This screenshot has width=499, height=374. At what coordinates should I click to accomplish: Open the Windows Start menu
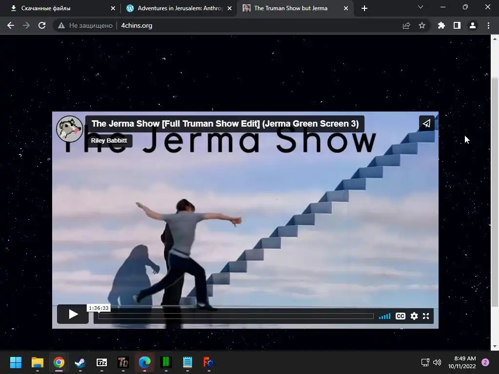coord(16,362)
